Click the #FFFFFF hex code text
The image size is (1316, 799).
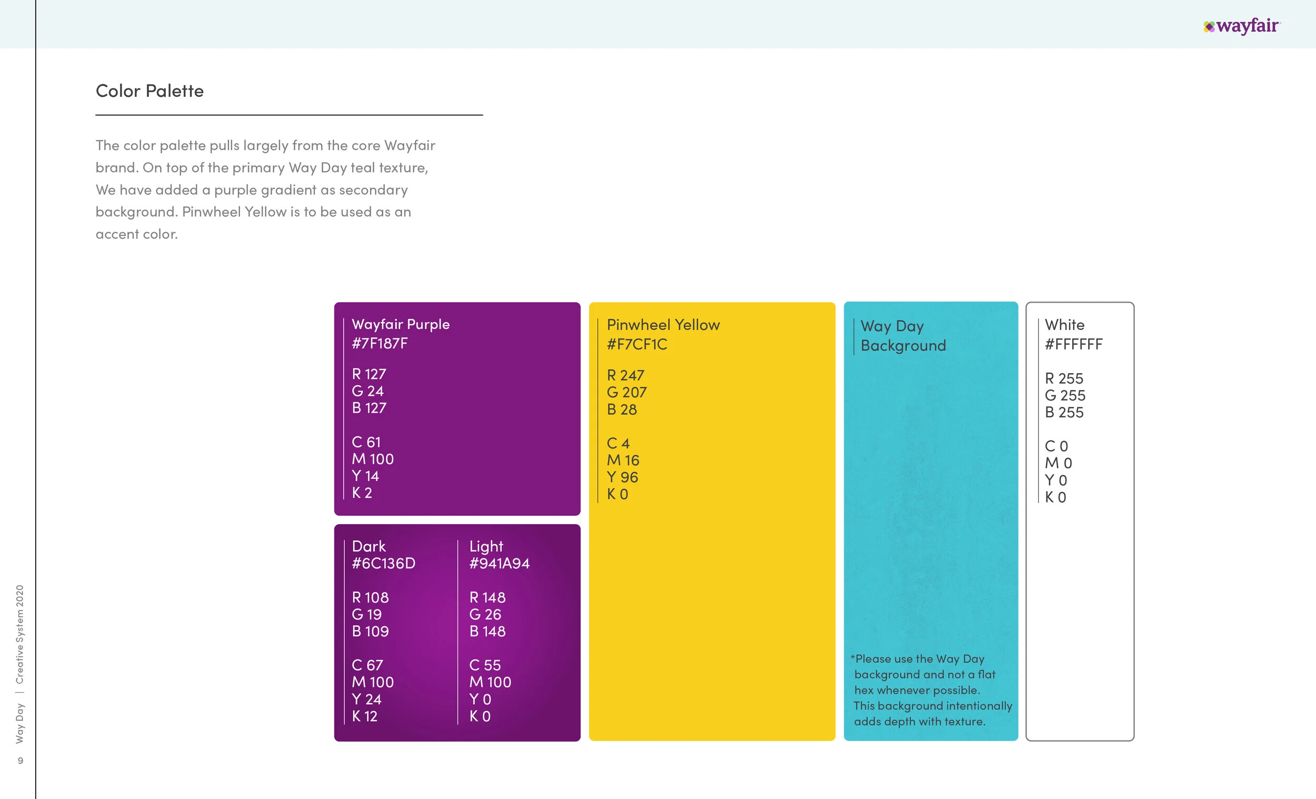click(x=1073, y=344)
